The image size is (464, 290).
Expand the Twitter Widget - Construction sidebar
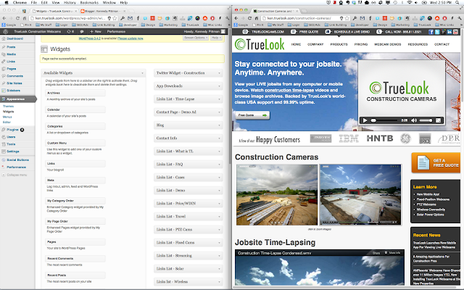188,72
